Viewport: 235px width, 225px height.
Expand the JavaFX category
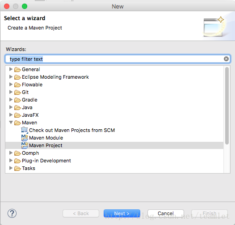tap(11, 115)
